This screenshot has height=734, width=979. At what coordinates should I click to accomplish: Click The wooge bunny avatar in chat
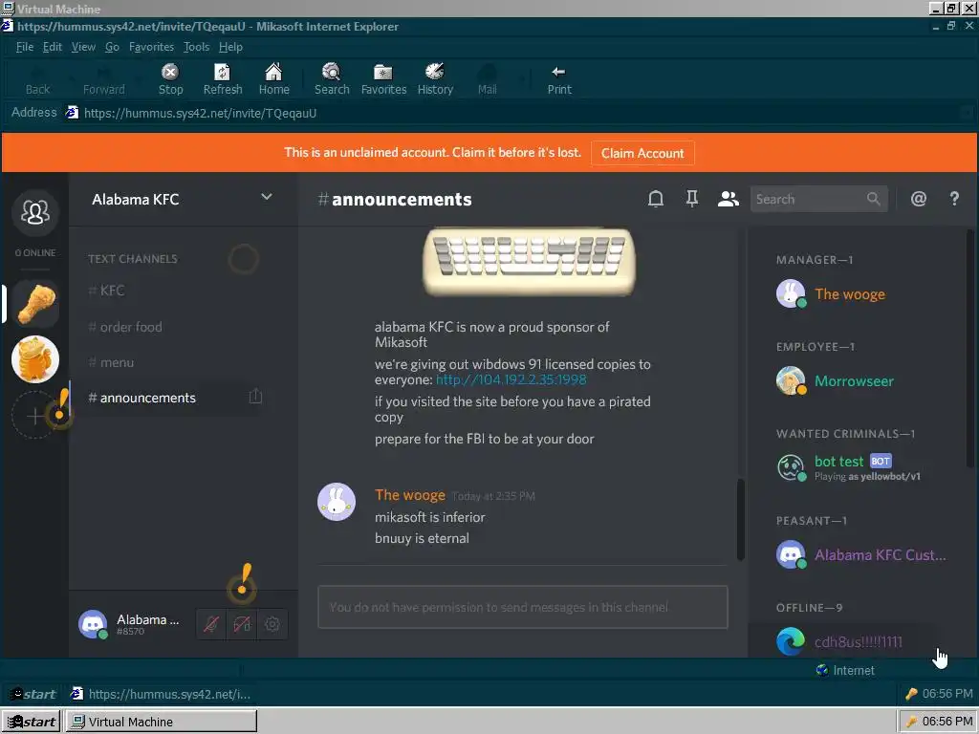pos(337,501)
